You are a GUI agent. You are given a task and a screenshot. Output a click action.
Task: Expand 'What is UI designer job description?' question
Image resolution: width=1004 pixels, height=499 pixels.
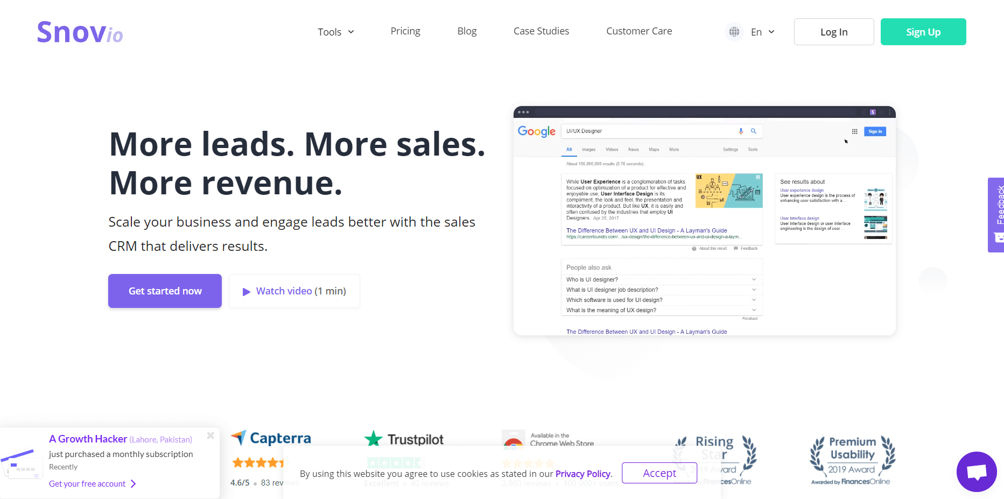[662, 290]
